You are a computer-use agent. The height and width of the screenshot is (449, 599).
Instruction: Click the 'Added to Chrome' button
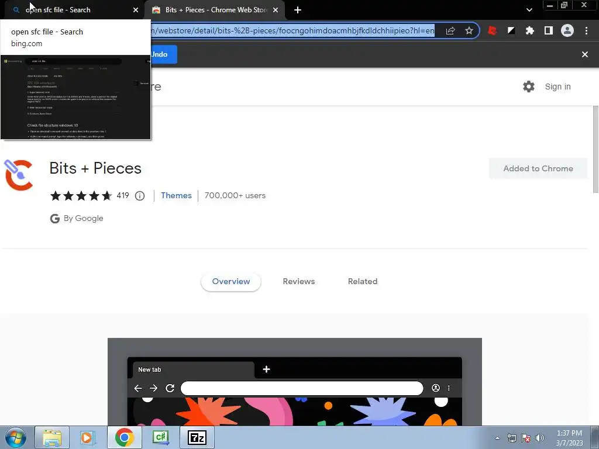[538, 168]
